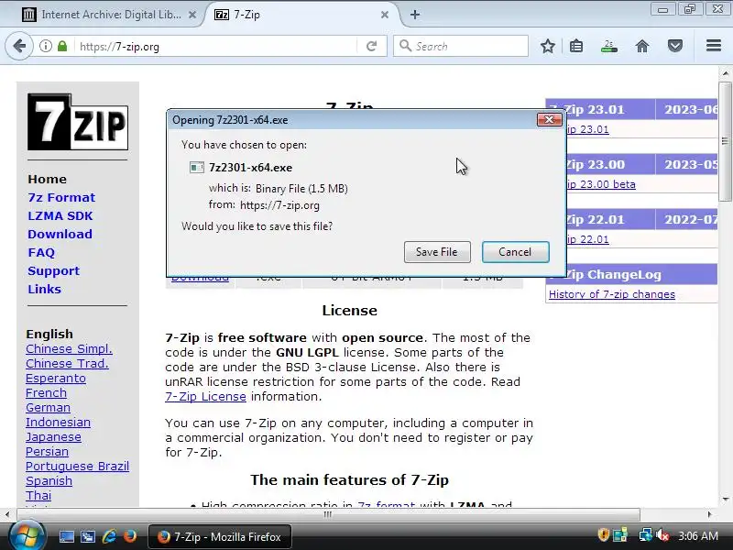
Task: Show bookmarks list icon in toolbar
Action: point(576,46)
